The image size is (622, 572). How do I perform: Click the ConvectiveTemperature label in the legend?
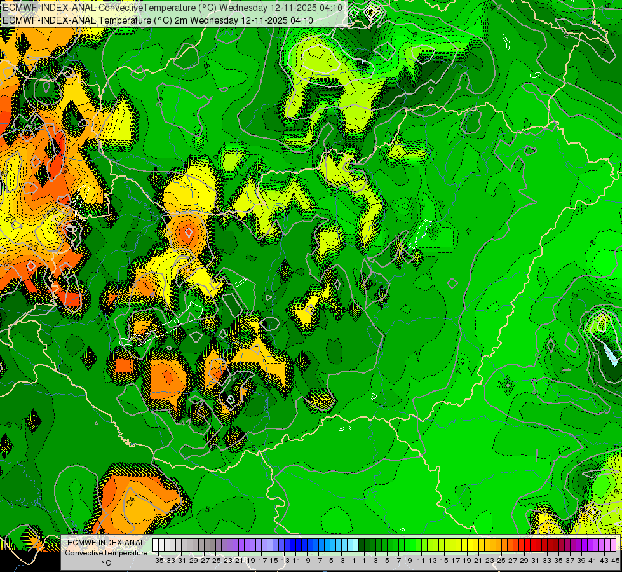coord(106,553)
